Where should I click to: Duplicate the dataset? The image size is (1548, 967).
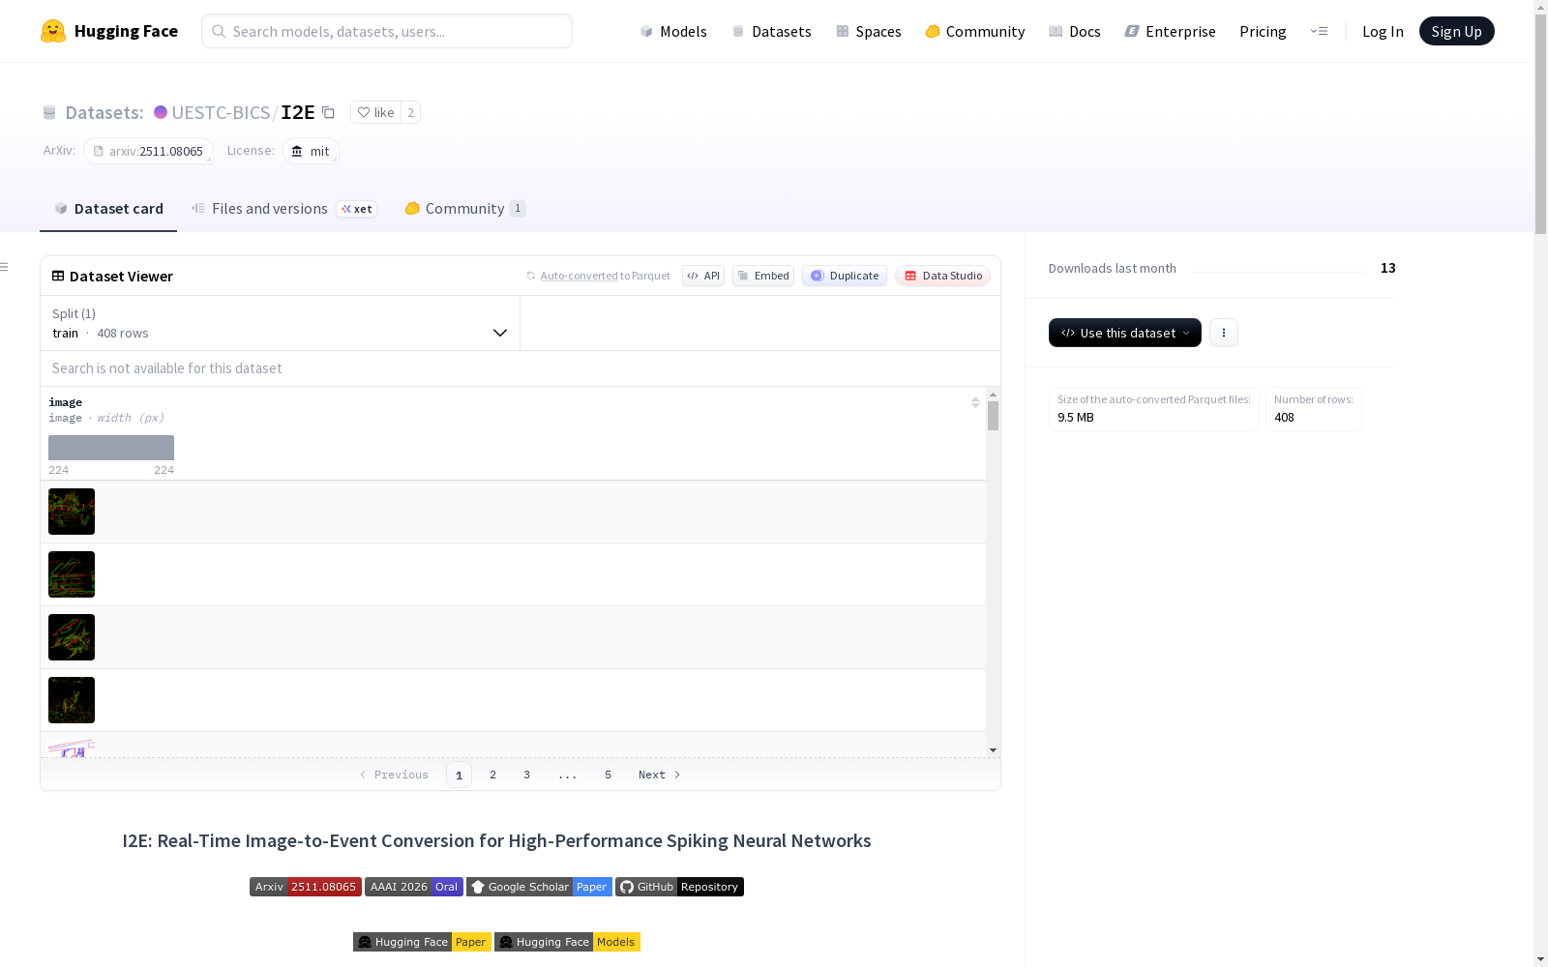(845, 276)
